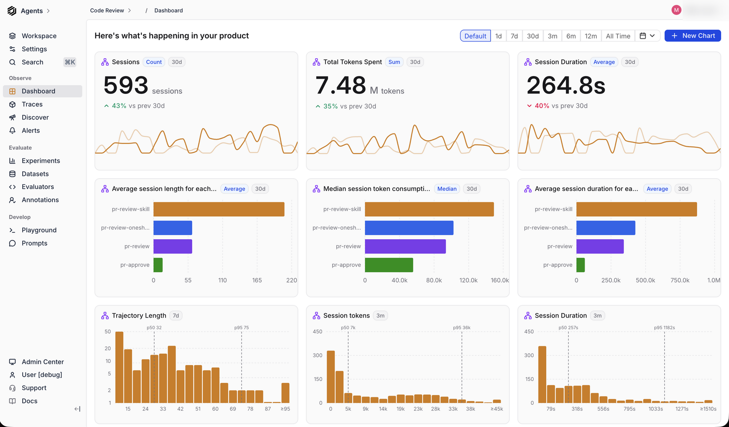This screenshot has width=729, height=427.
Task: Click the 7d badge on Trajectory Length
Action: (x=176, y=315)
